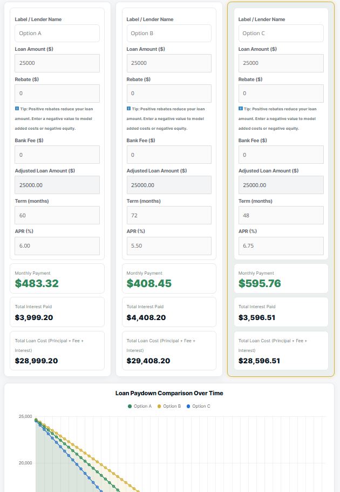Select the APR field showing 6.75

(281, 245)
